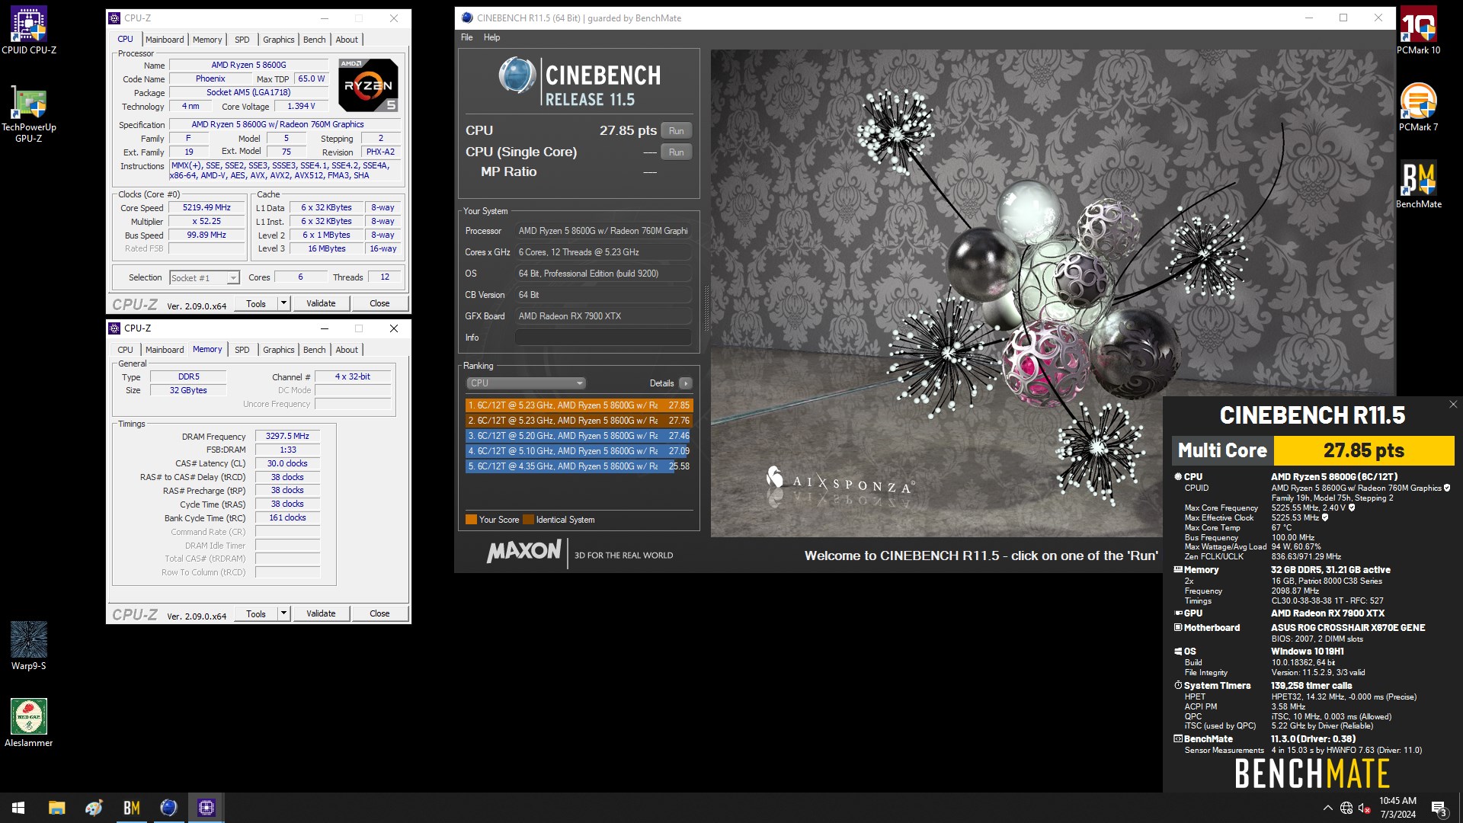Switch to Mainboard tab in upper CPU-Z

165,40
